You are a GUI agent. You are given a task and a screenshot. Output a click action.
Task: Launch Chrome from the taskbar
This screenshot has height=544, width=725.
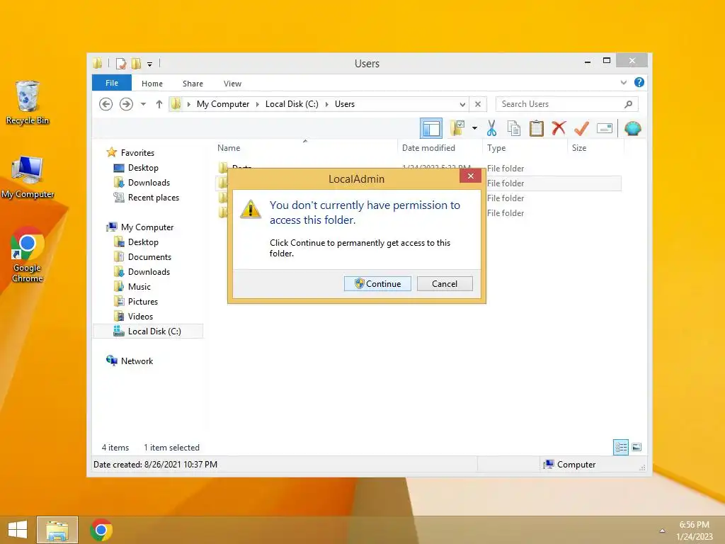101,530
